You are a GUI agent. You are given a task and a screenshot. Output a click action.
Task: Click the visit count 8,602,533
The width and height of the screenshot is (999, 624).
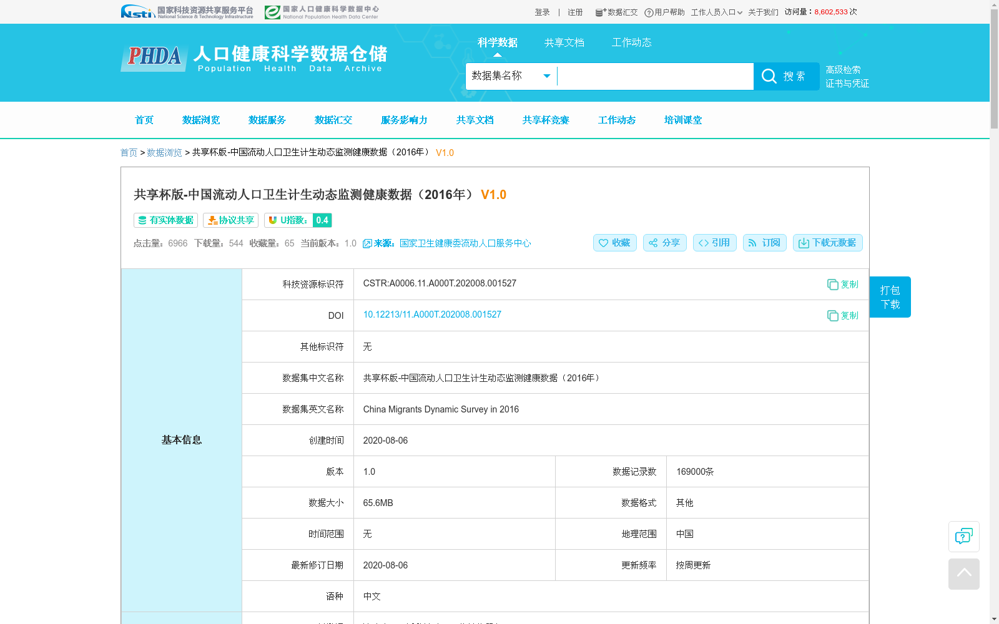(831, 12)
